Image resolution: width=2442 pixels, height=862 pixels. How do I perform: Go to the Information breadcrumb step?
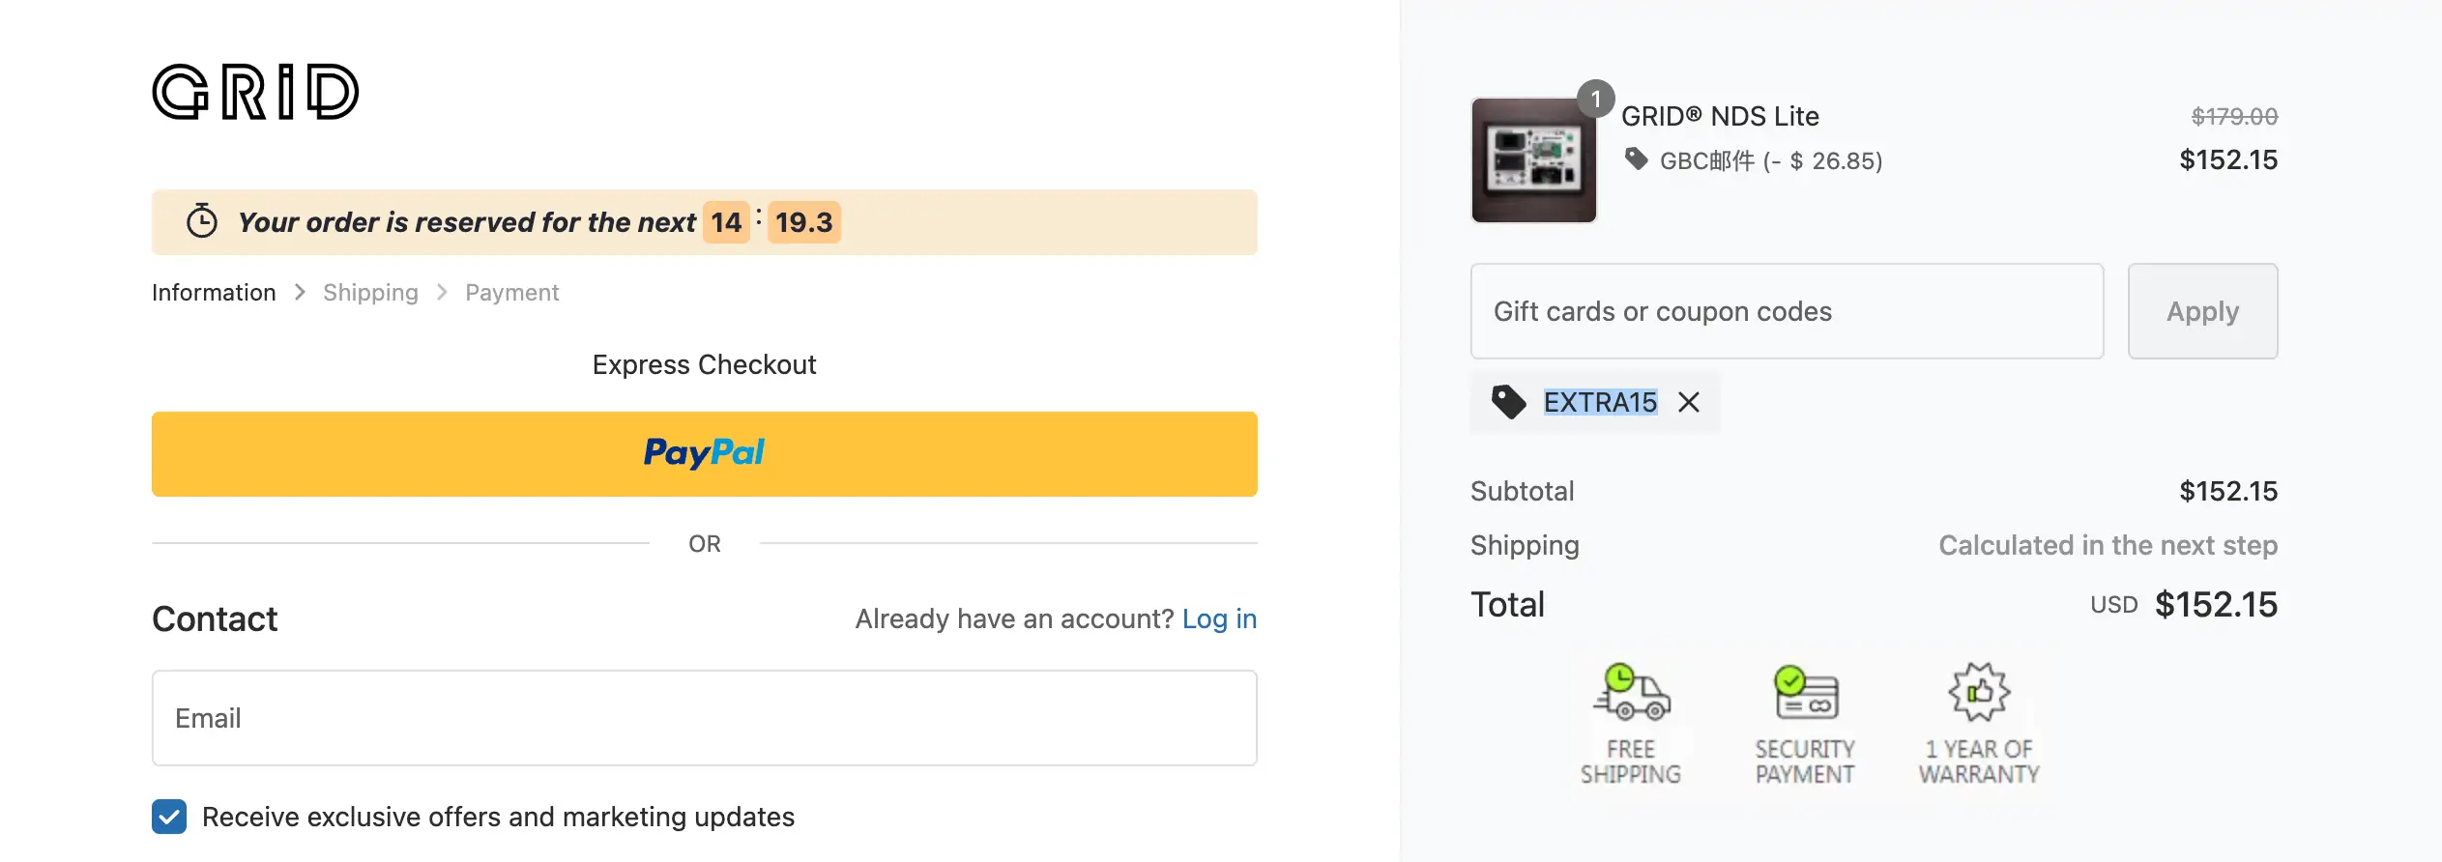click(x=214, y=293)
